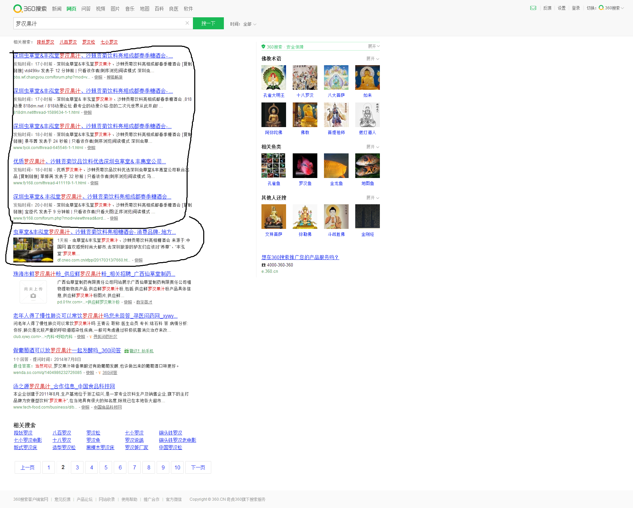The width and height of the screenshot is (633, 508).
Task: Click the 软件 tab
Action: (x=188, y=9)
